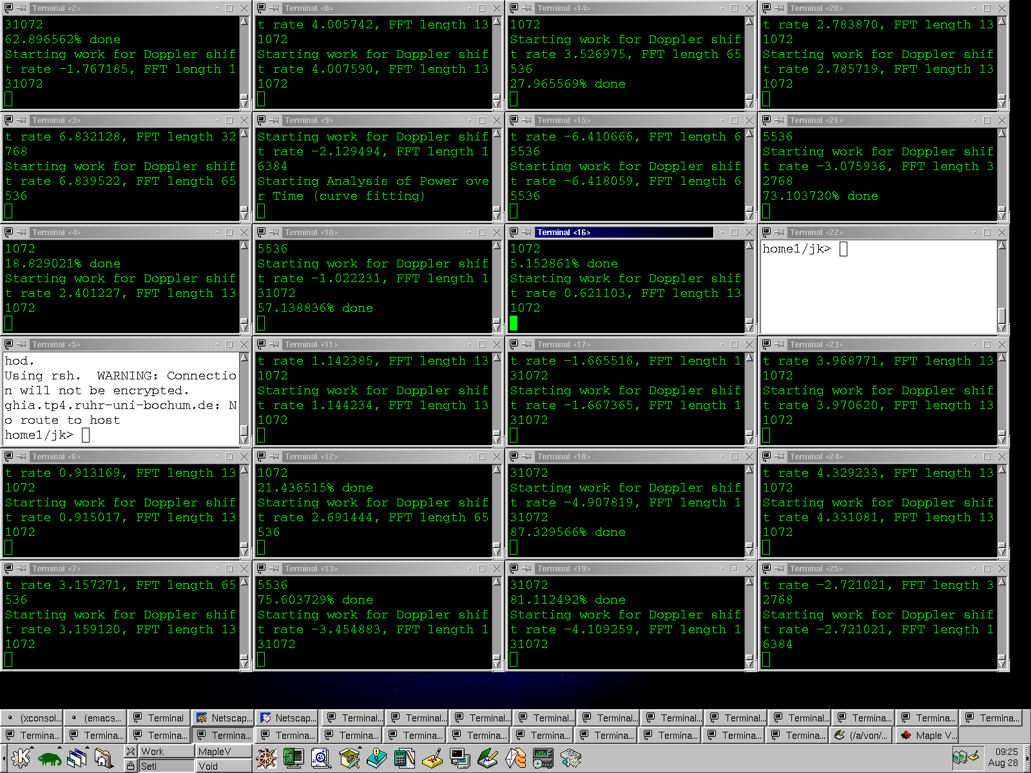The image size is (1031, 773).
Task: Open window menu icon of Terminal <14>
Action: [514, 8]
